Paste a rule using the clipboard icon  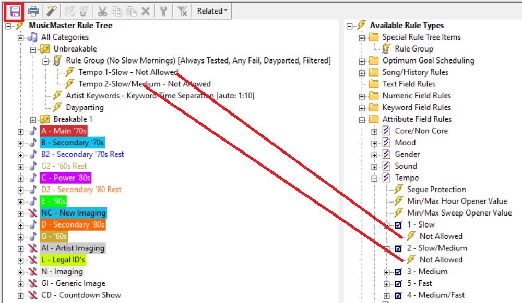click(x=131, y=11)
